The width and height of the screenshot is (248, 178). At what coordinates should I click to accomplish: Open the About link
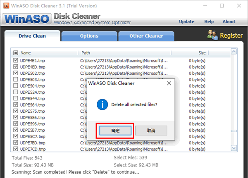[229, 21]
